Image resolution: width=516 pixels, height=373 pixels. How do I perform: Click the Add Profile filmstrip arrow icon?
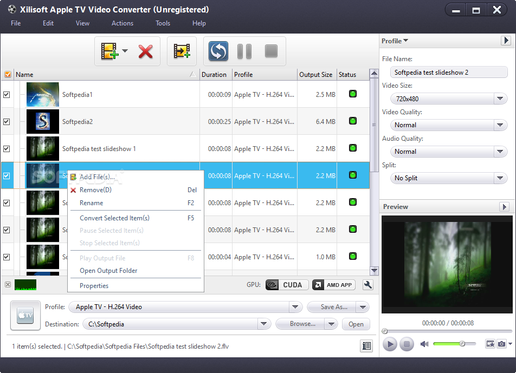(x=182, y=51)
